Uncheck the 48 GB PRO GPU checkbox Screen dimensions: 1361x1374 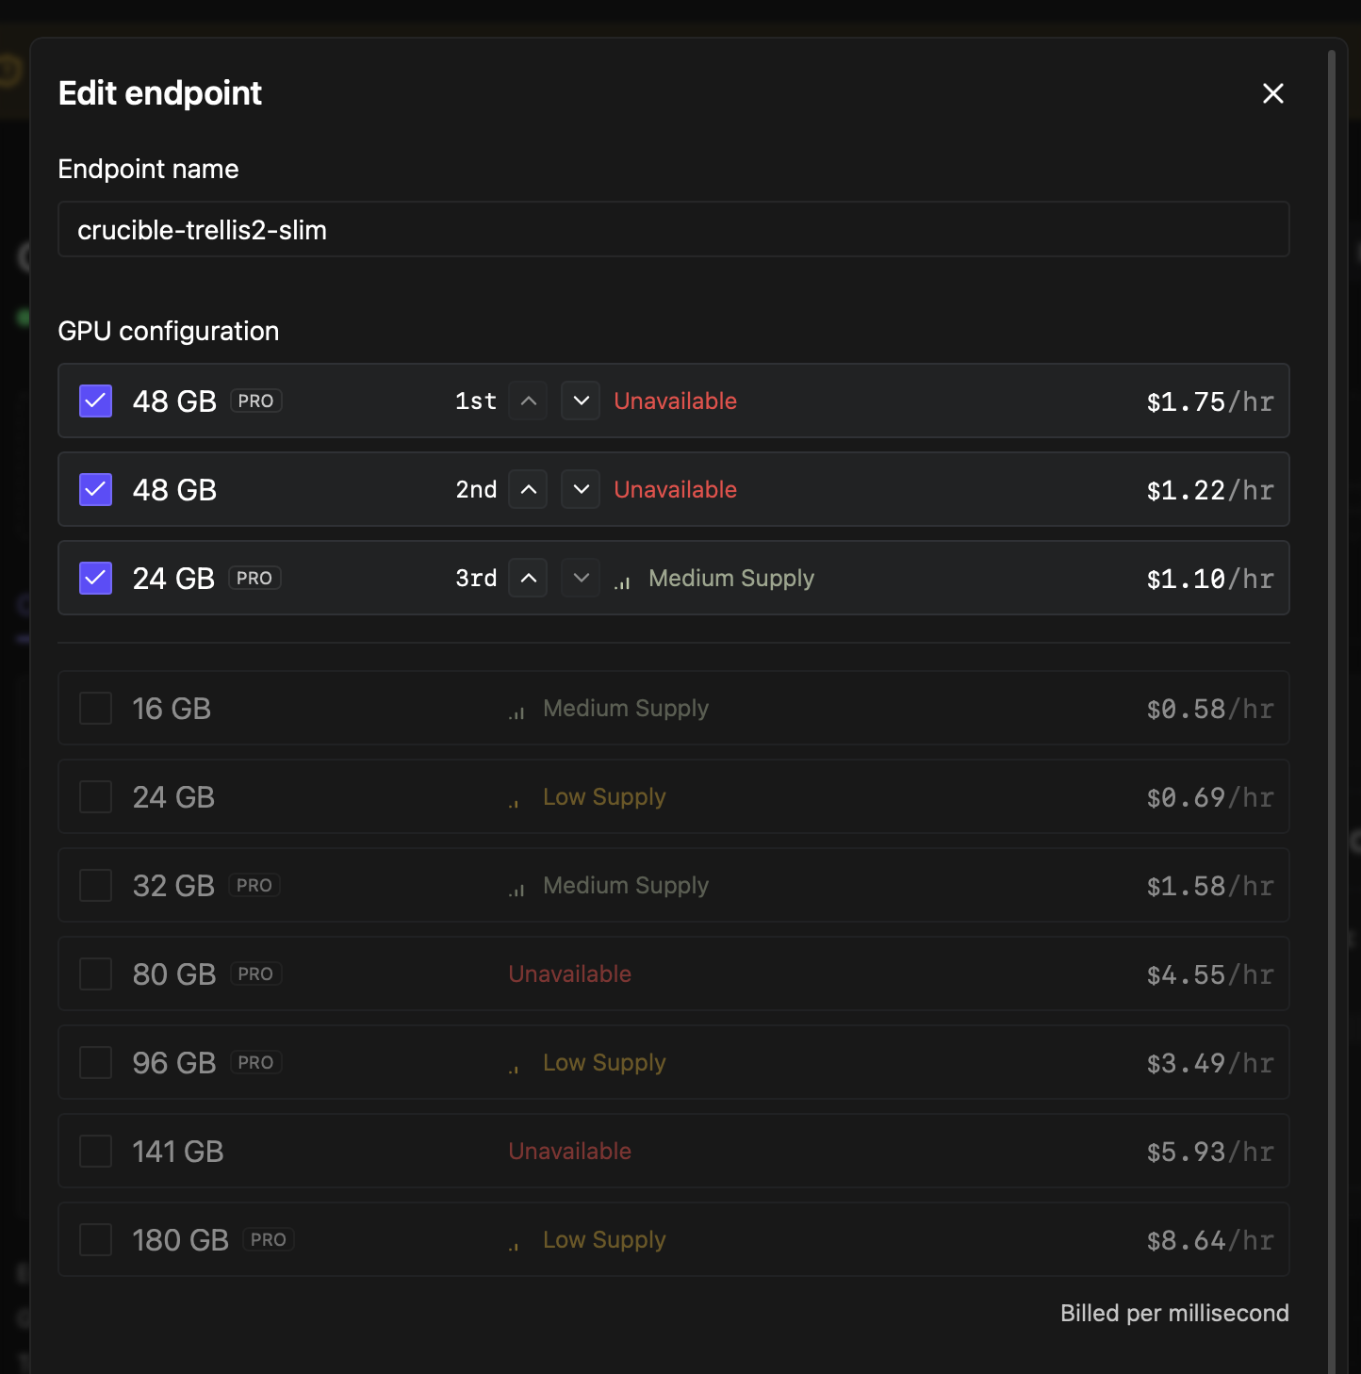pos(95,401)
